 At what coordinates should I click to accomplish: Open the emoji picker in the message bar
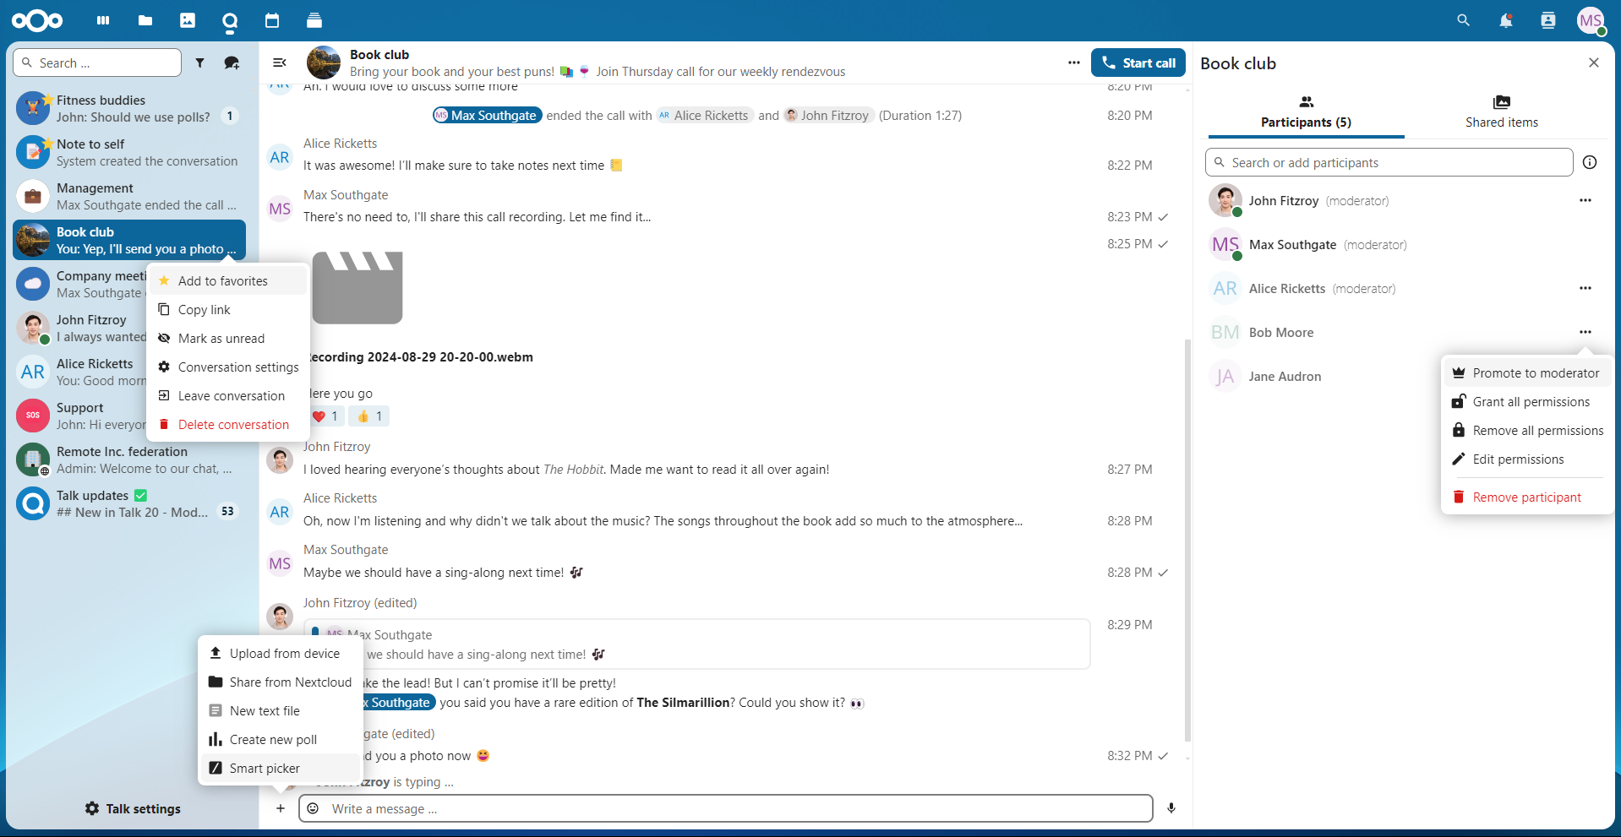coord(312,808)
